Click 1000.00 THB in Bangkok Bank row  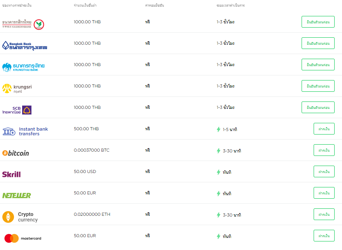coord(87,43)
